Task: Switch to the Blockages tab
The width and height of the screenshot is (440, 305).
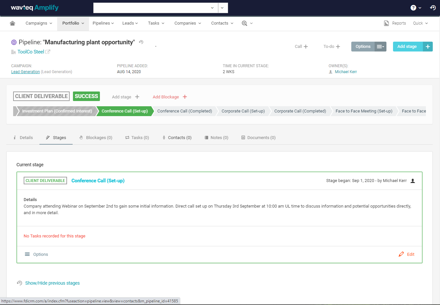Action: [x=96, y=137]
